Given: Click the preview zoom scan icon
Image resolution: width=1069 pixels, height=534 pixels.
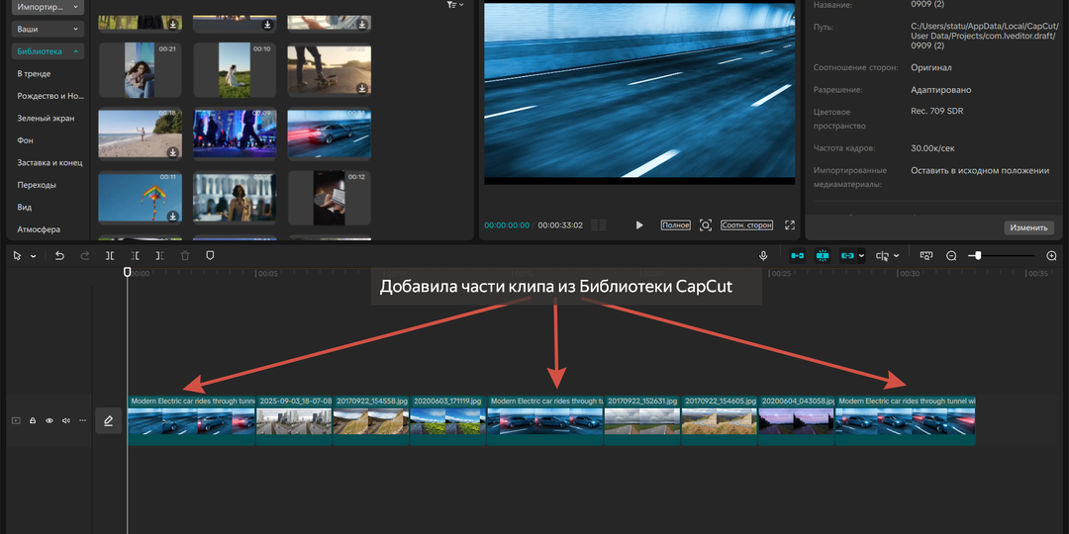Looking at the screenshot, I should [706, 224].
